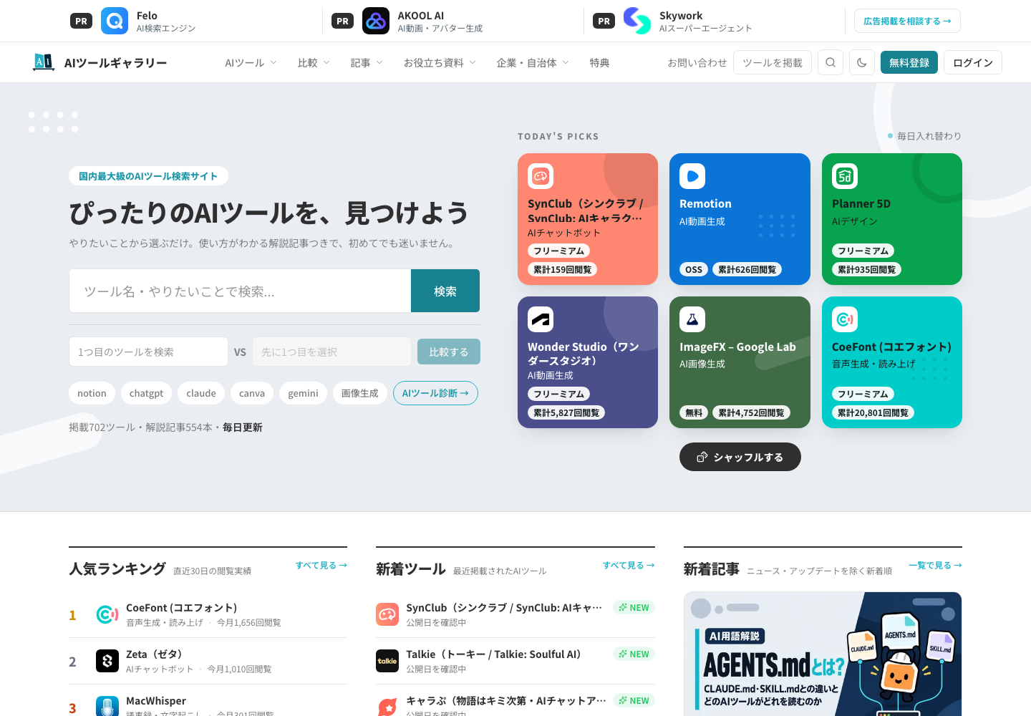
Task: Expand the お役立ち資料 nav dropdown
Action: tap(440, 62)
